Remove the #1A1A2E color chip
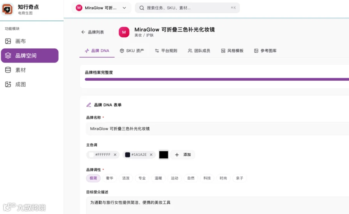349x214 pixels. tap(151, 155)
